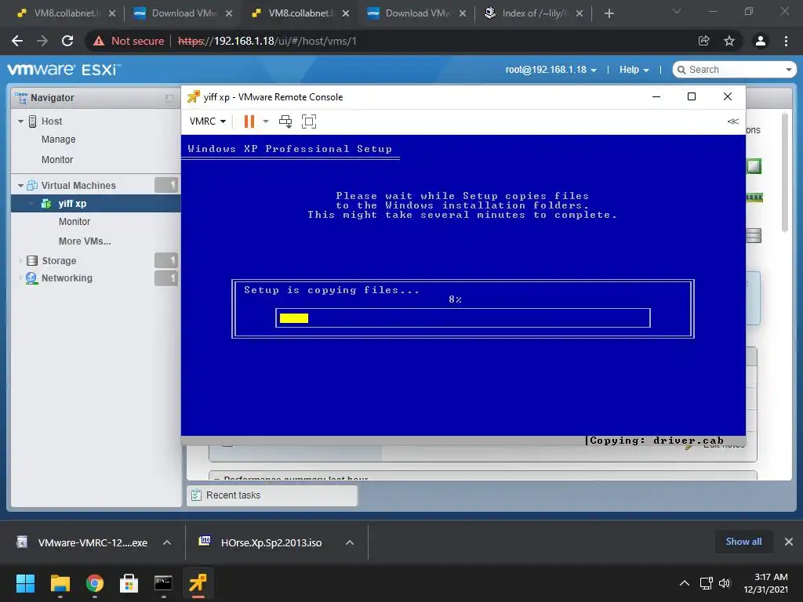Image resolution: width=803 pixels, height=602 pixels.
Task: Click the Not secure warning badge
Action: coord(129,41)
